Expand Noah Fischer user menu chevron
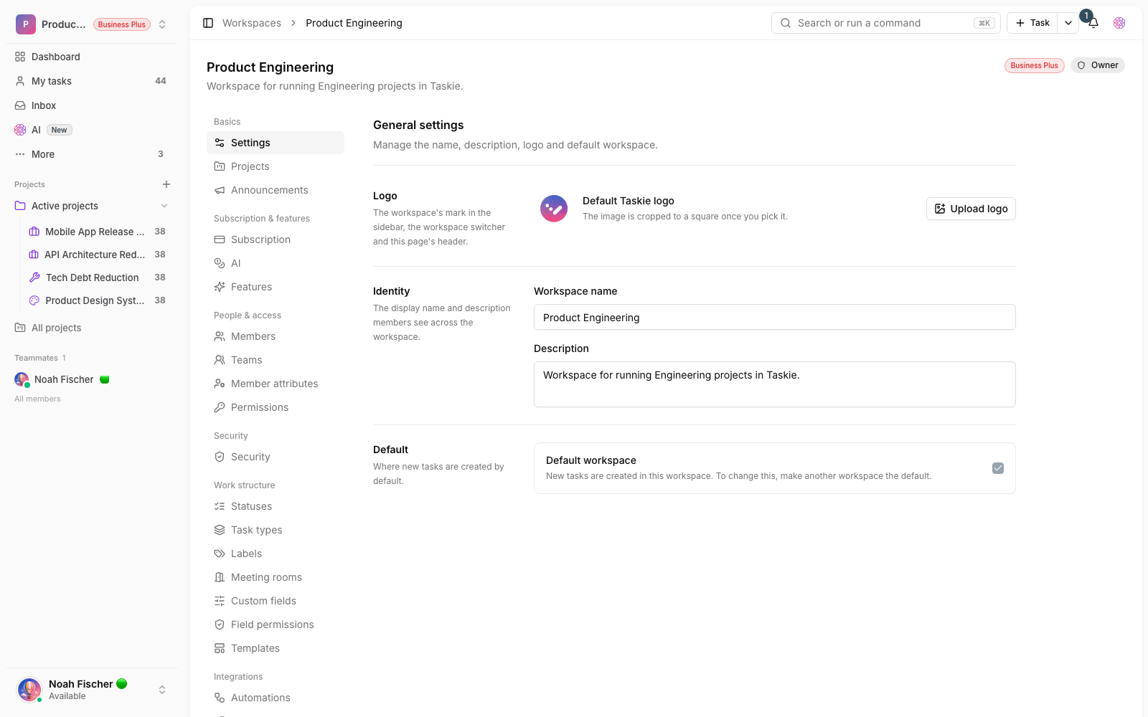1148x717 pixels. 162,690
